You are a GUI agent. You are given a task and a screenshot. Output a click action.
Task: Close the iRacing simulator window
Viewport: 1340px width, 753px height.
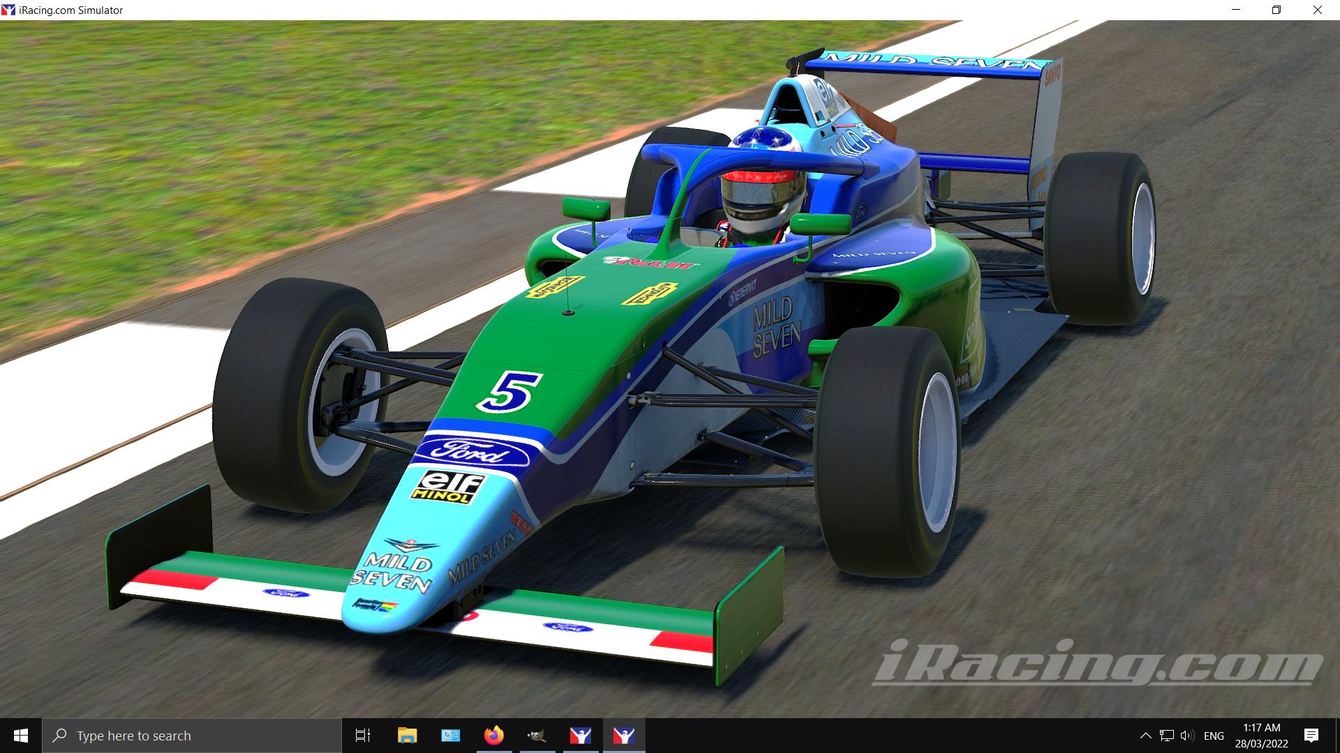coord(1318,10)
